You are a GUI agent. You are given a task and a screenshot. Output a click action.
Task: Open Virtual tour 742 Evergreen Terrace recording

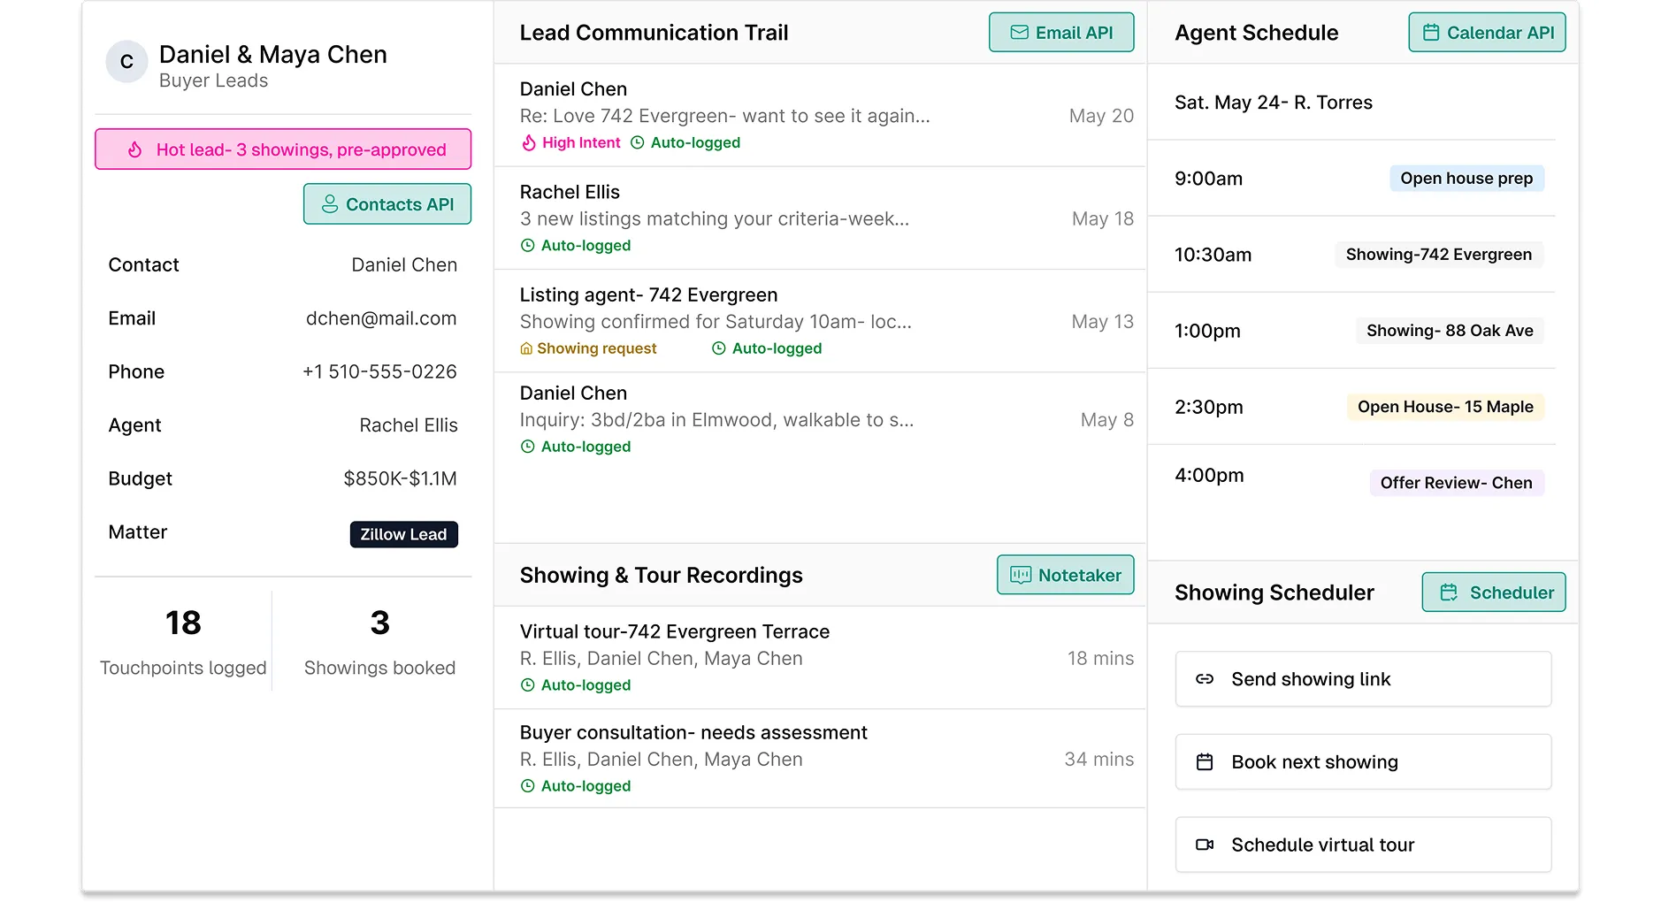coord(820,658)
